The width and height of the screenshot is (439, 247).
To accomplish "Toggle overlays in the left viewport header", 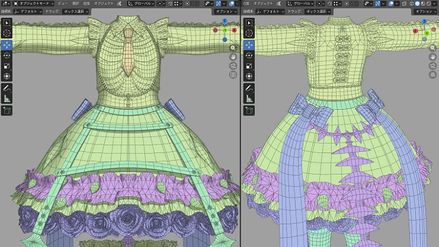I will (x=232, y=4).
